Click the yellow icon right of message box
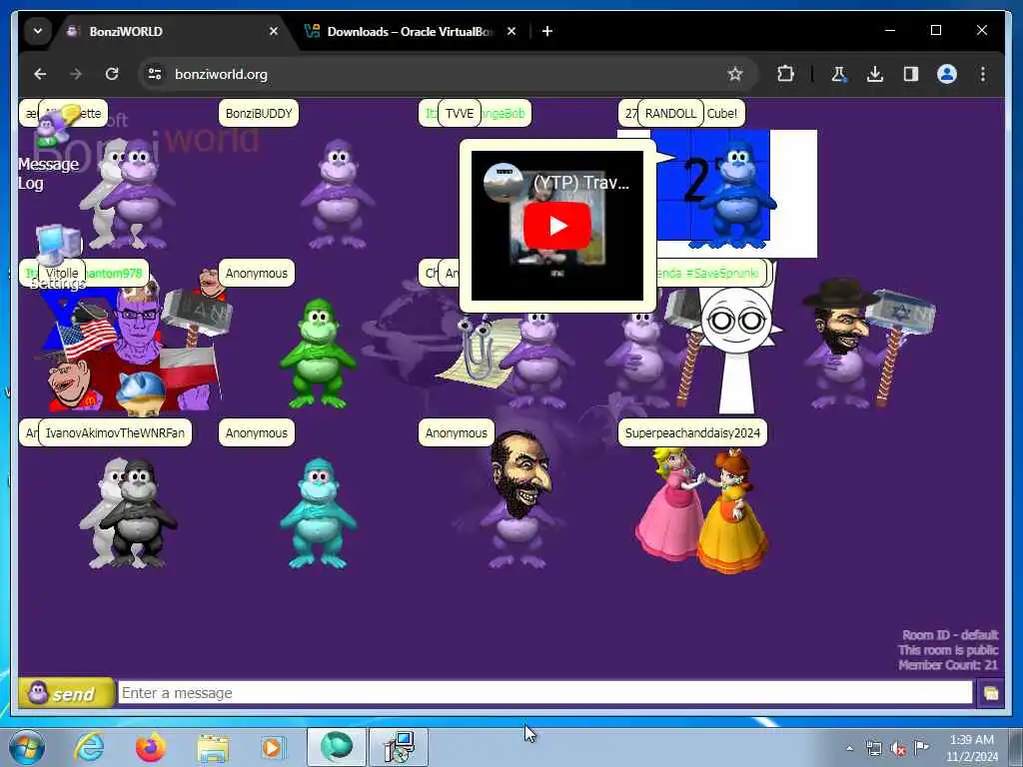The image size is (1023, 767). (x=990, y=693)
